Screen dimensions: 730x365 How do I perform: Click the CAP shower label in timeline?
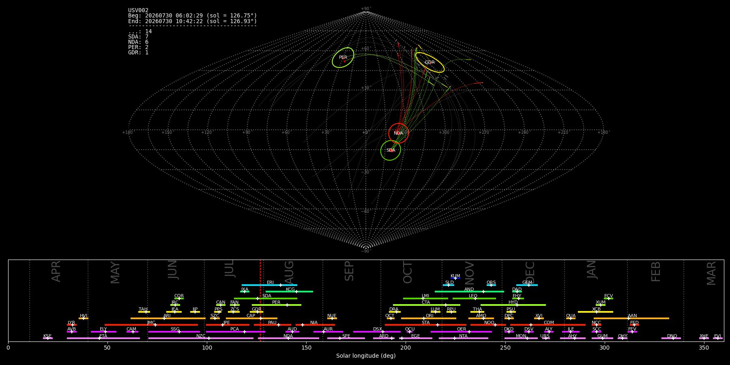pos(251,316)
